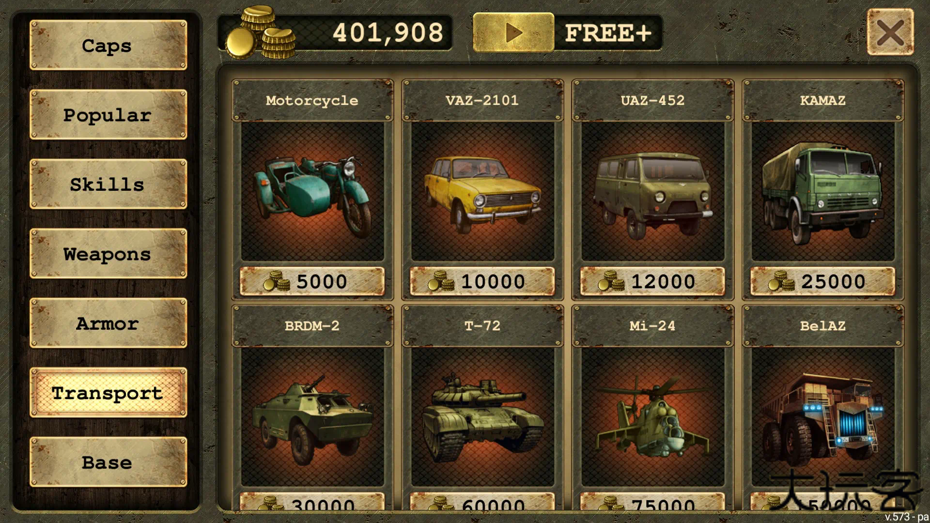Pick the BelAZ dump truck picture
The image size is (930, 523).
[x=823, y=417]
